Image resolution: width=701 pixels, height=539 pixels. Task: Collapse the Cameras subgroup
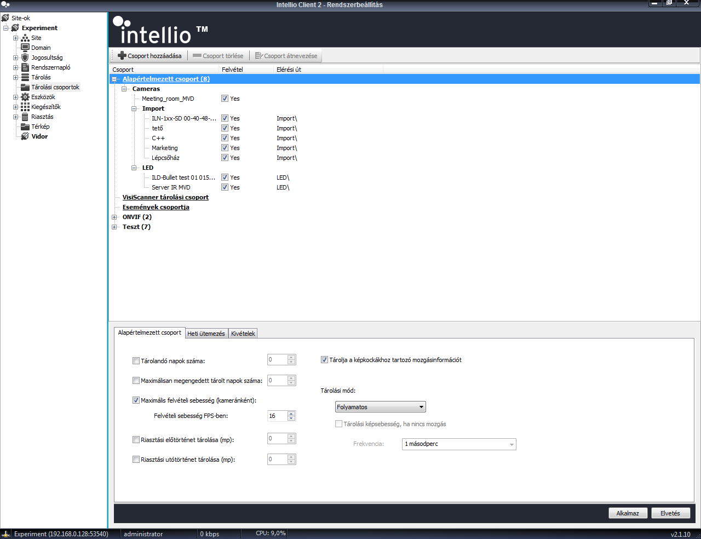(124, 89)
